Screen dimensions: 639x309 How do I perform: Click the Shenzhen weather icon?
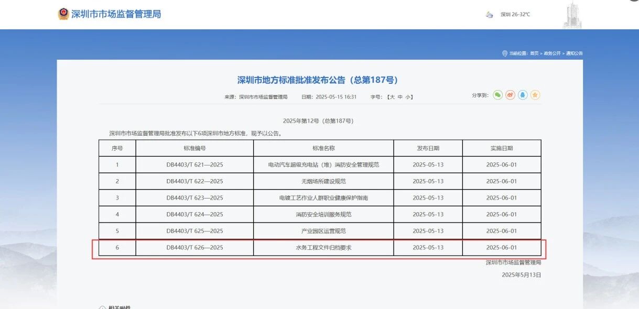pos(490,15)
